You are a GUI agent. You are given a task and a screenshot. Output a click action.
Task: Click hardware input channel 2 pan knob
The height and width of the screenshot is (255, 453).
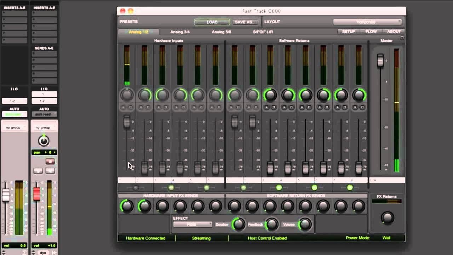145,95
